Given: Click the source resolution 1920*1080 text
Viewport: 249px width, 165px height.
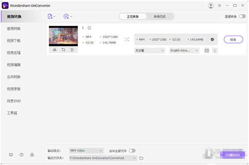Looking at the screenshot, I should (110, 37).
